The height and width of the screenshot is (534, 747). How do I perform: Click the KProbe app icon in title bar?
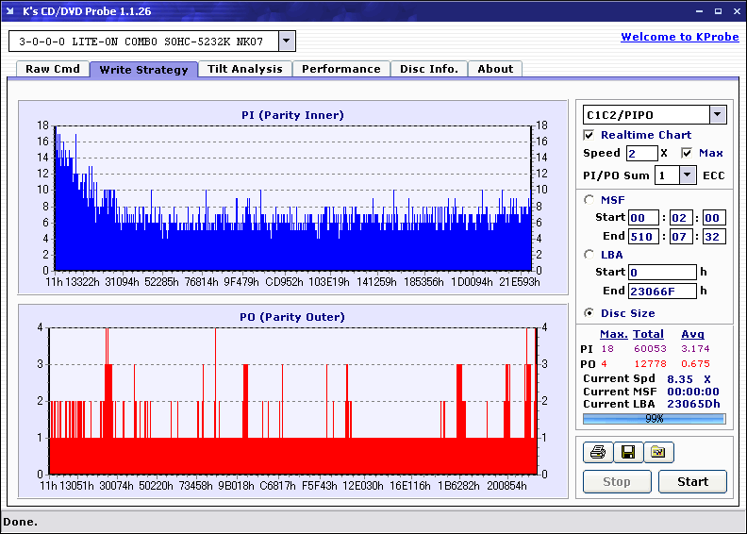click(x=11, y=10)
